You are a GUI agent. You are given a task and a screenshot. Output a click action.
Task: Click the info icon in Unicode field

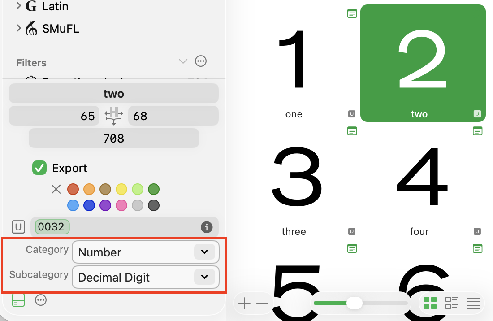pos(207,227)
